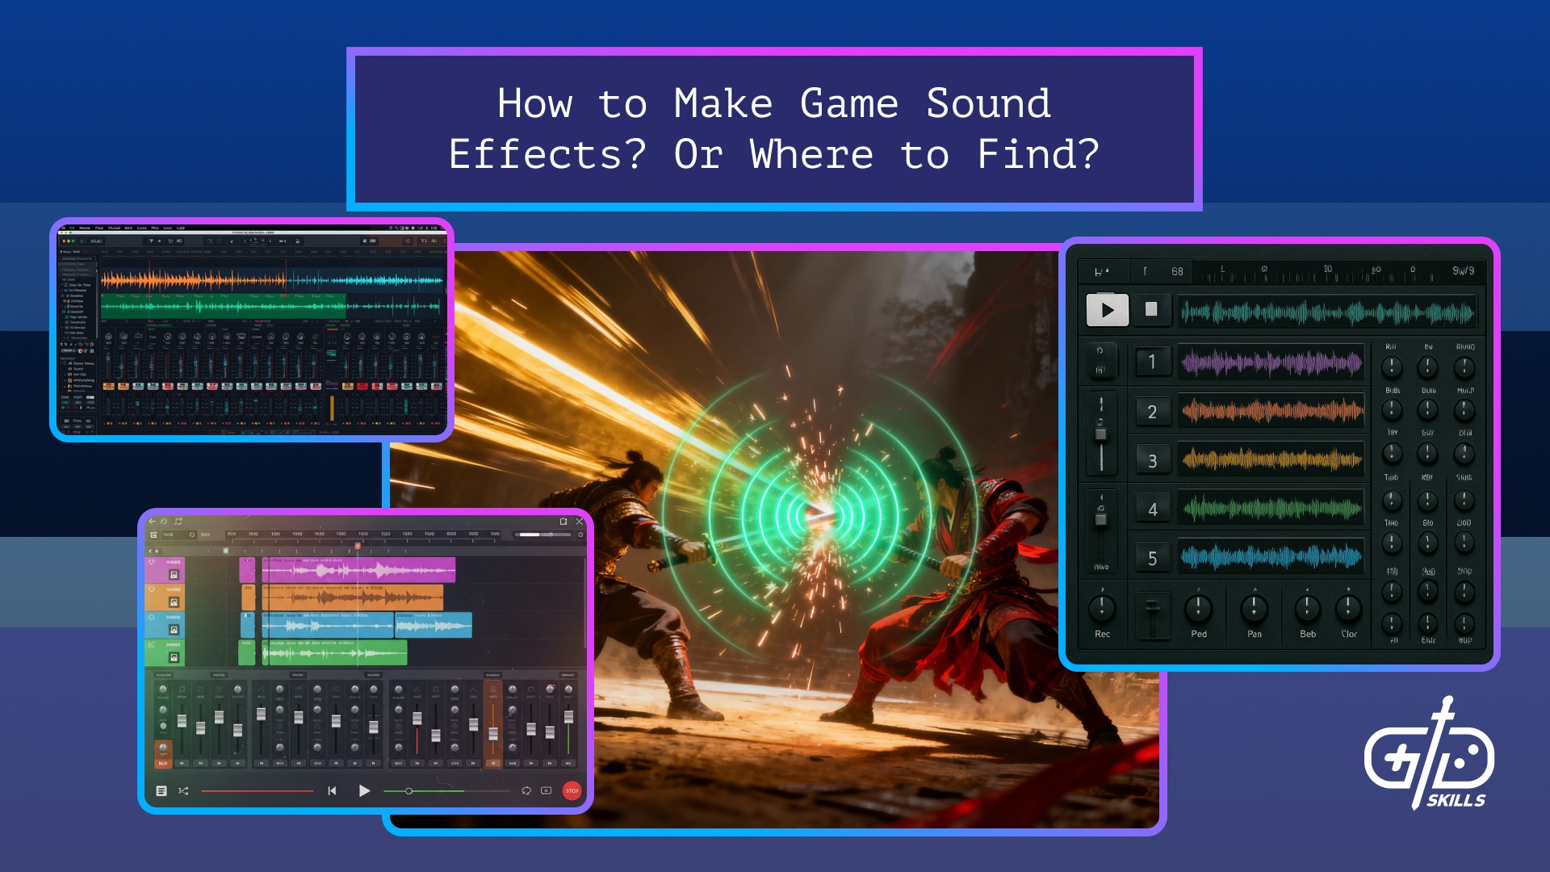The height and width of the screenshot is (872, 1550).
Task: Select the leftmost menu in the macOS menu bar
Action: 65,228
